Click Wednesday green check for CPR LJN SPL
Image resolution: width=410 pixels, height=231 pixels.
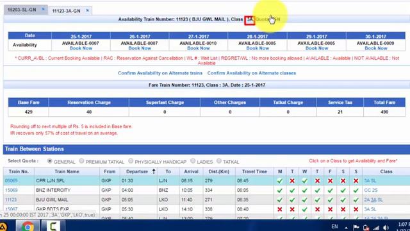[305, 181]
